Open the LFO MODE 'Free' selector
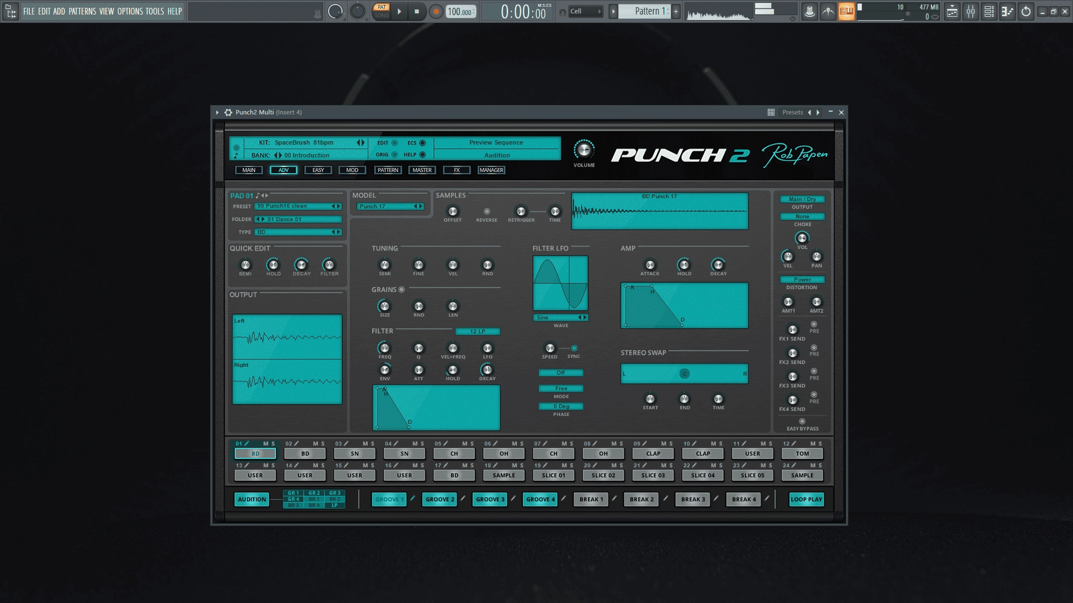 pyautogui.click(x=561, y=389)
